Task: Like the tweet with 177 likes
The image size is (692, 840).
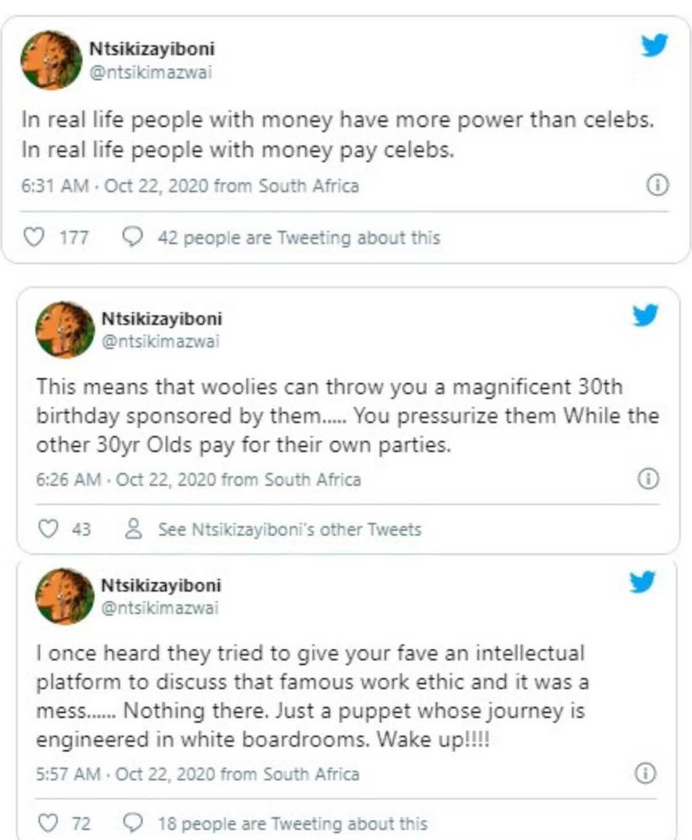Action: (34, 237)
